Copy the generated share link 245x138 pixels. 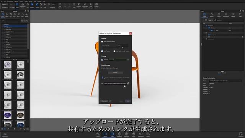point(128,84)
